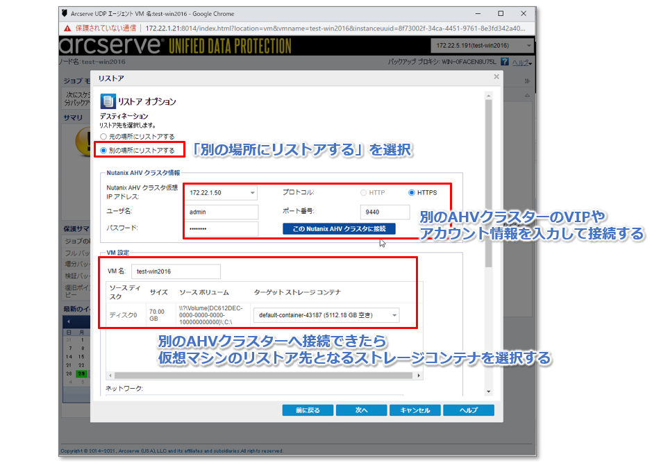The width and height of the screenshot is (652, 463).
Task: Choose the HTTP protocol radio button
Action: (363, 193)
